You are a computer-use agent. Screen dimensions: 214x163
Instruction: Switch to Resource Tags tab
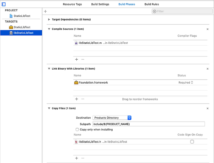pos(72,4)
